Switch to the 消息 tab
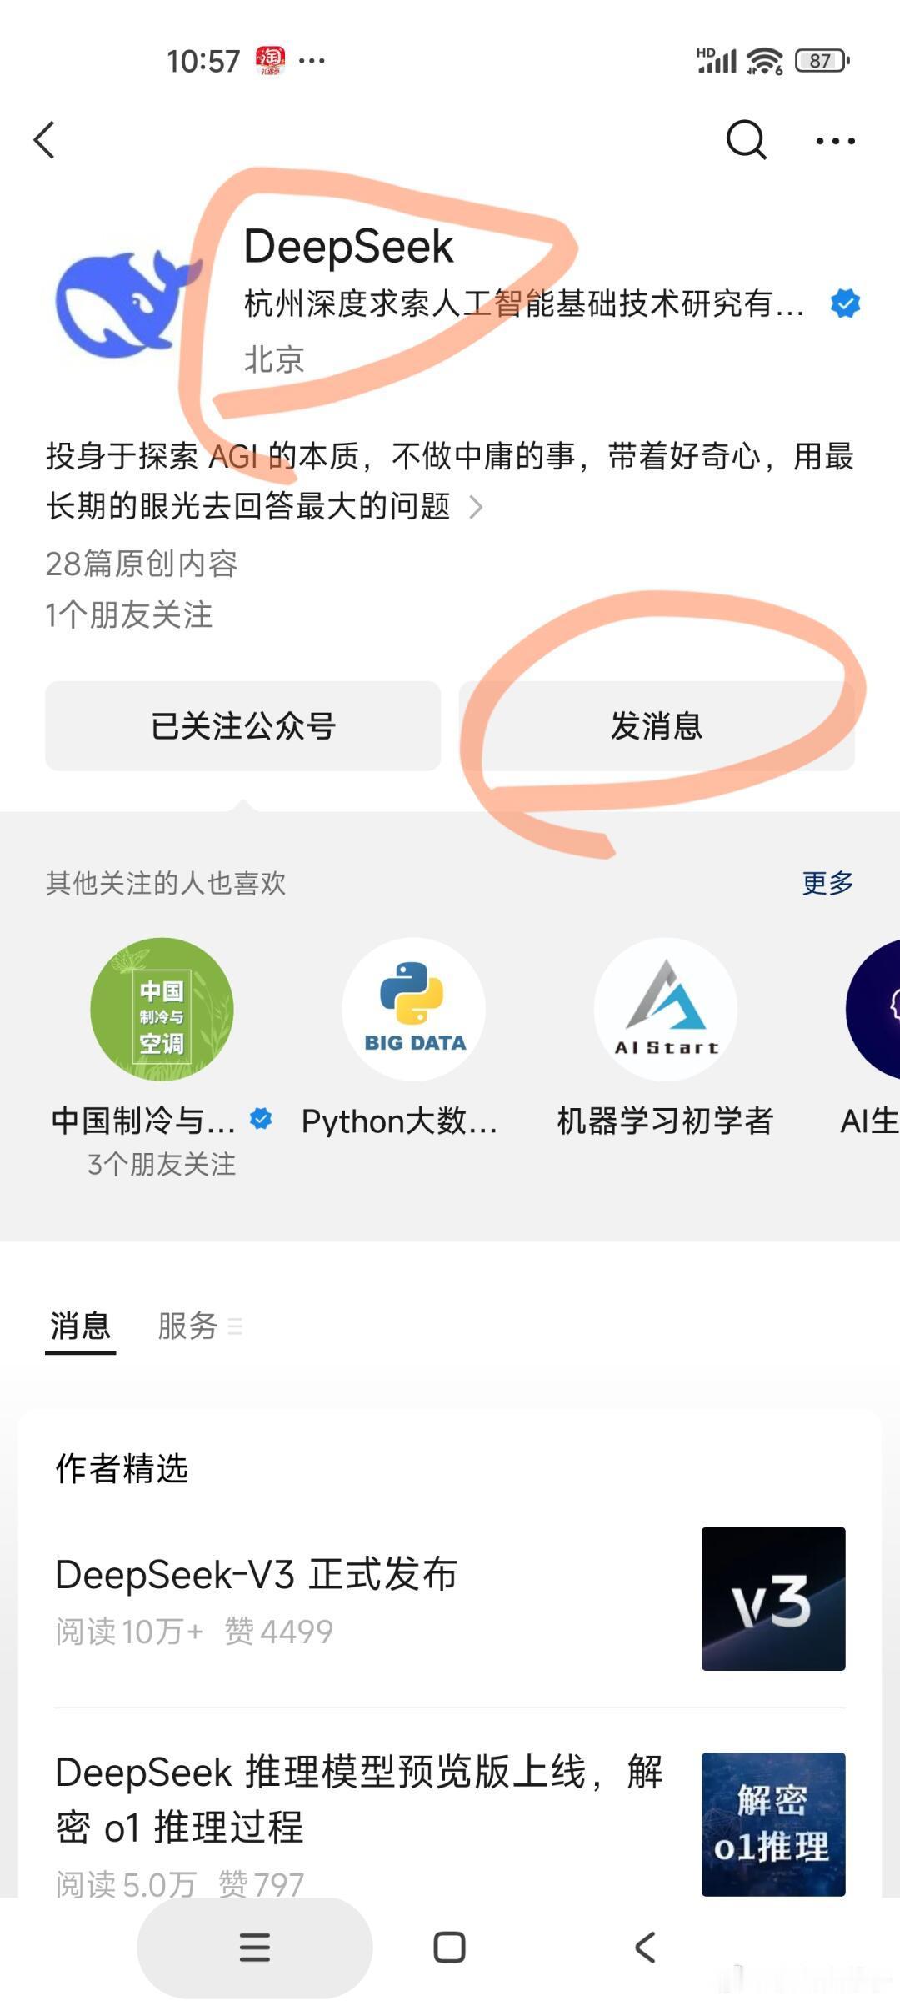The image size is (900, 2001). 80,1326
